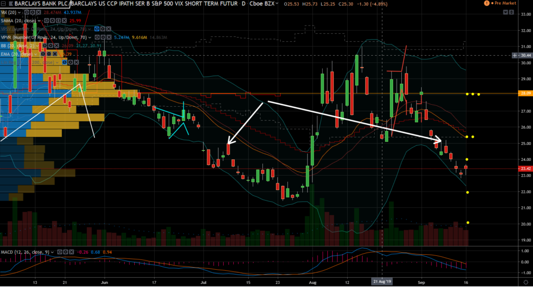
Task: Click MACD value 0.94 in legend
Action: [107, 252]
